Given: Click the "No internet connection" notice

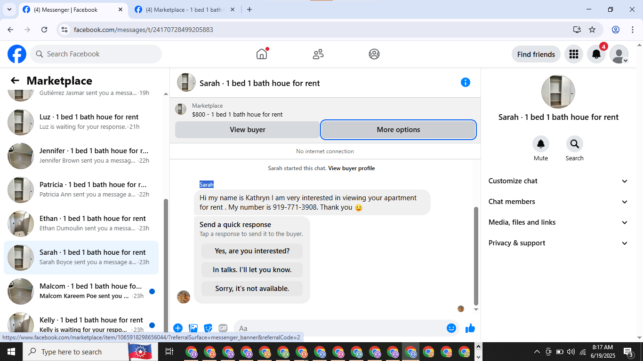Looking at the screenshot, I should tap(325, 151).
